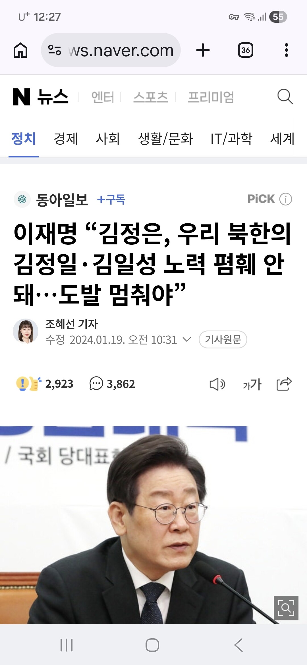This screenshot has height=665, width=307.
Task: Open a new tab with plus icon
Action: 203,50
